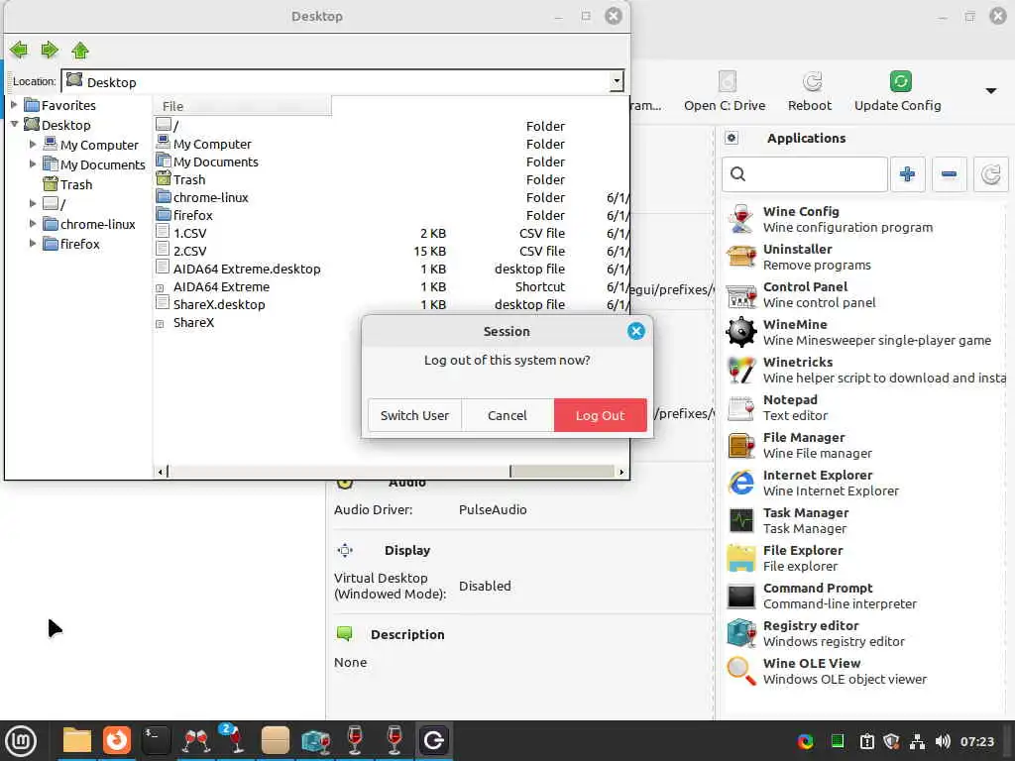This screenshot has height=761, width=1015.
Task: Expand My Computer in the folder tree
Action: 33,145
